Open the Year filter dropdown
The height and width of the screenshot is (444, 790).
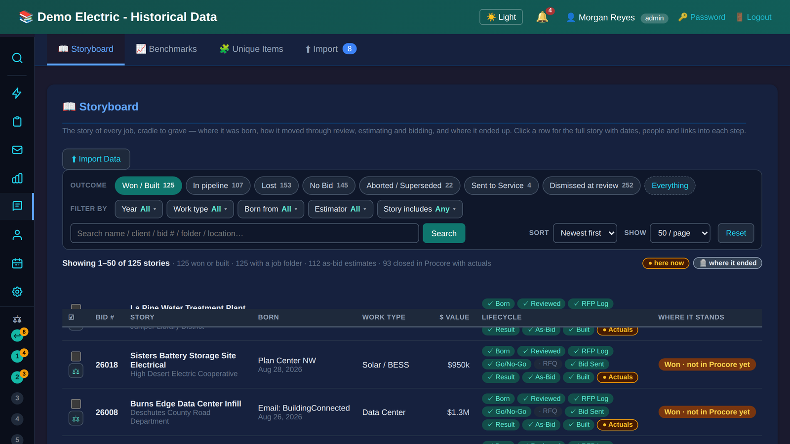[139, 209]
